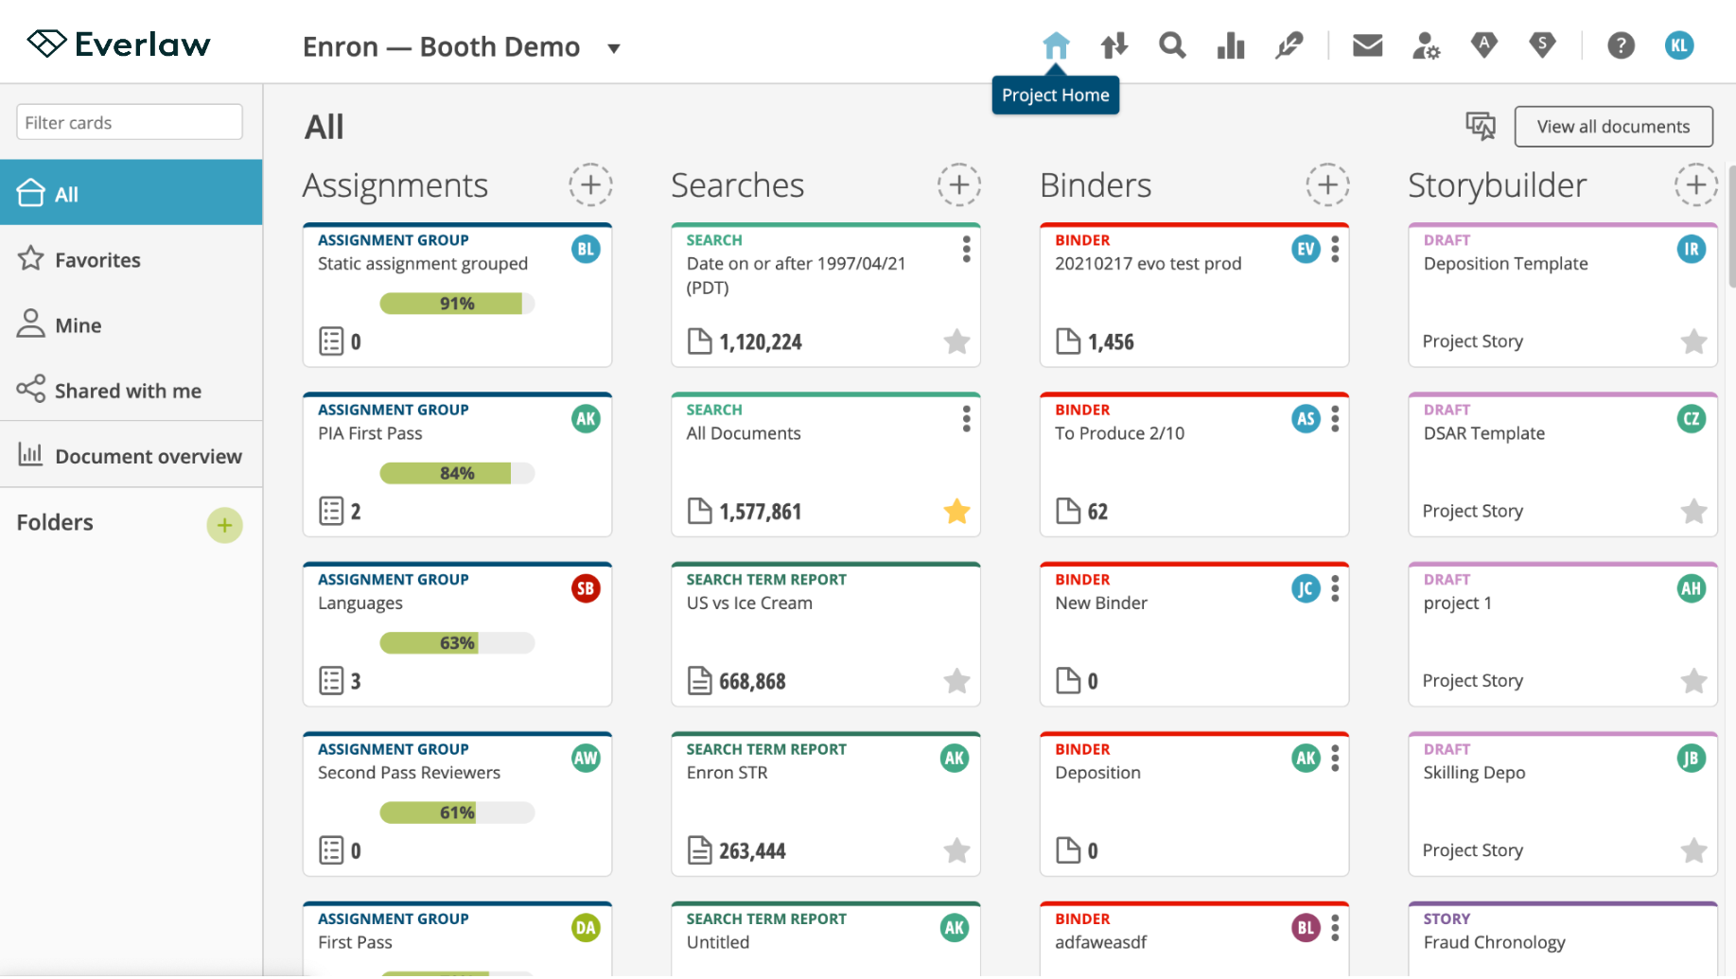Open options menu for Date on or after search
This screenshot has width=1736, height=979.
click(966, 249)
